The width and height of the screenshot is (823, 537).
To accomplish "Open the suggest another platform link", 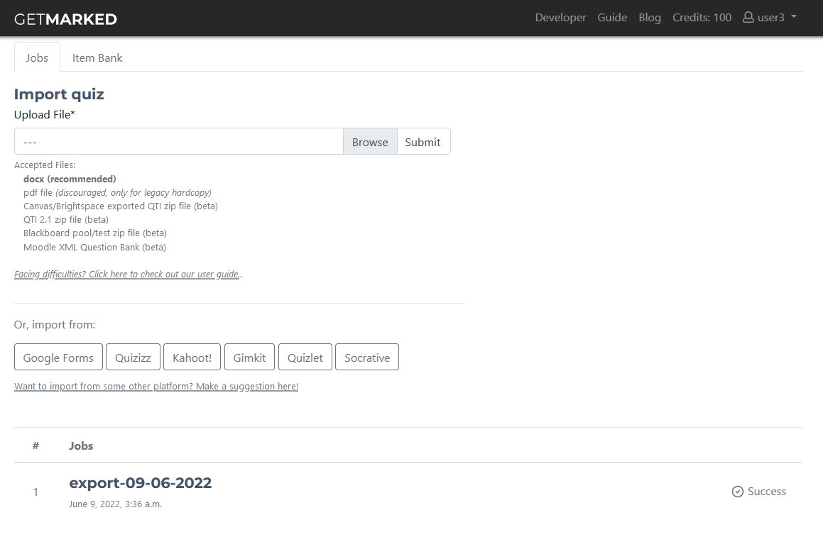I will point(156,386).
